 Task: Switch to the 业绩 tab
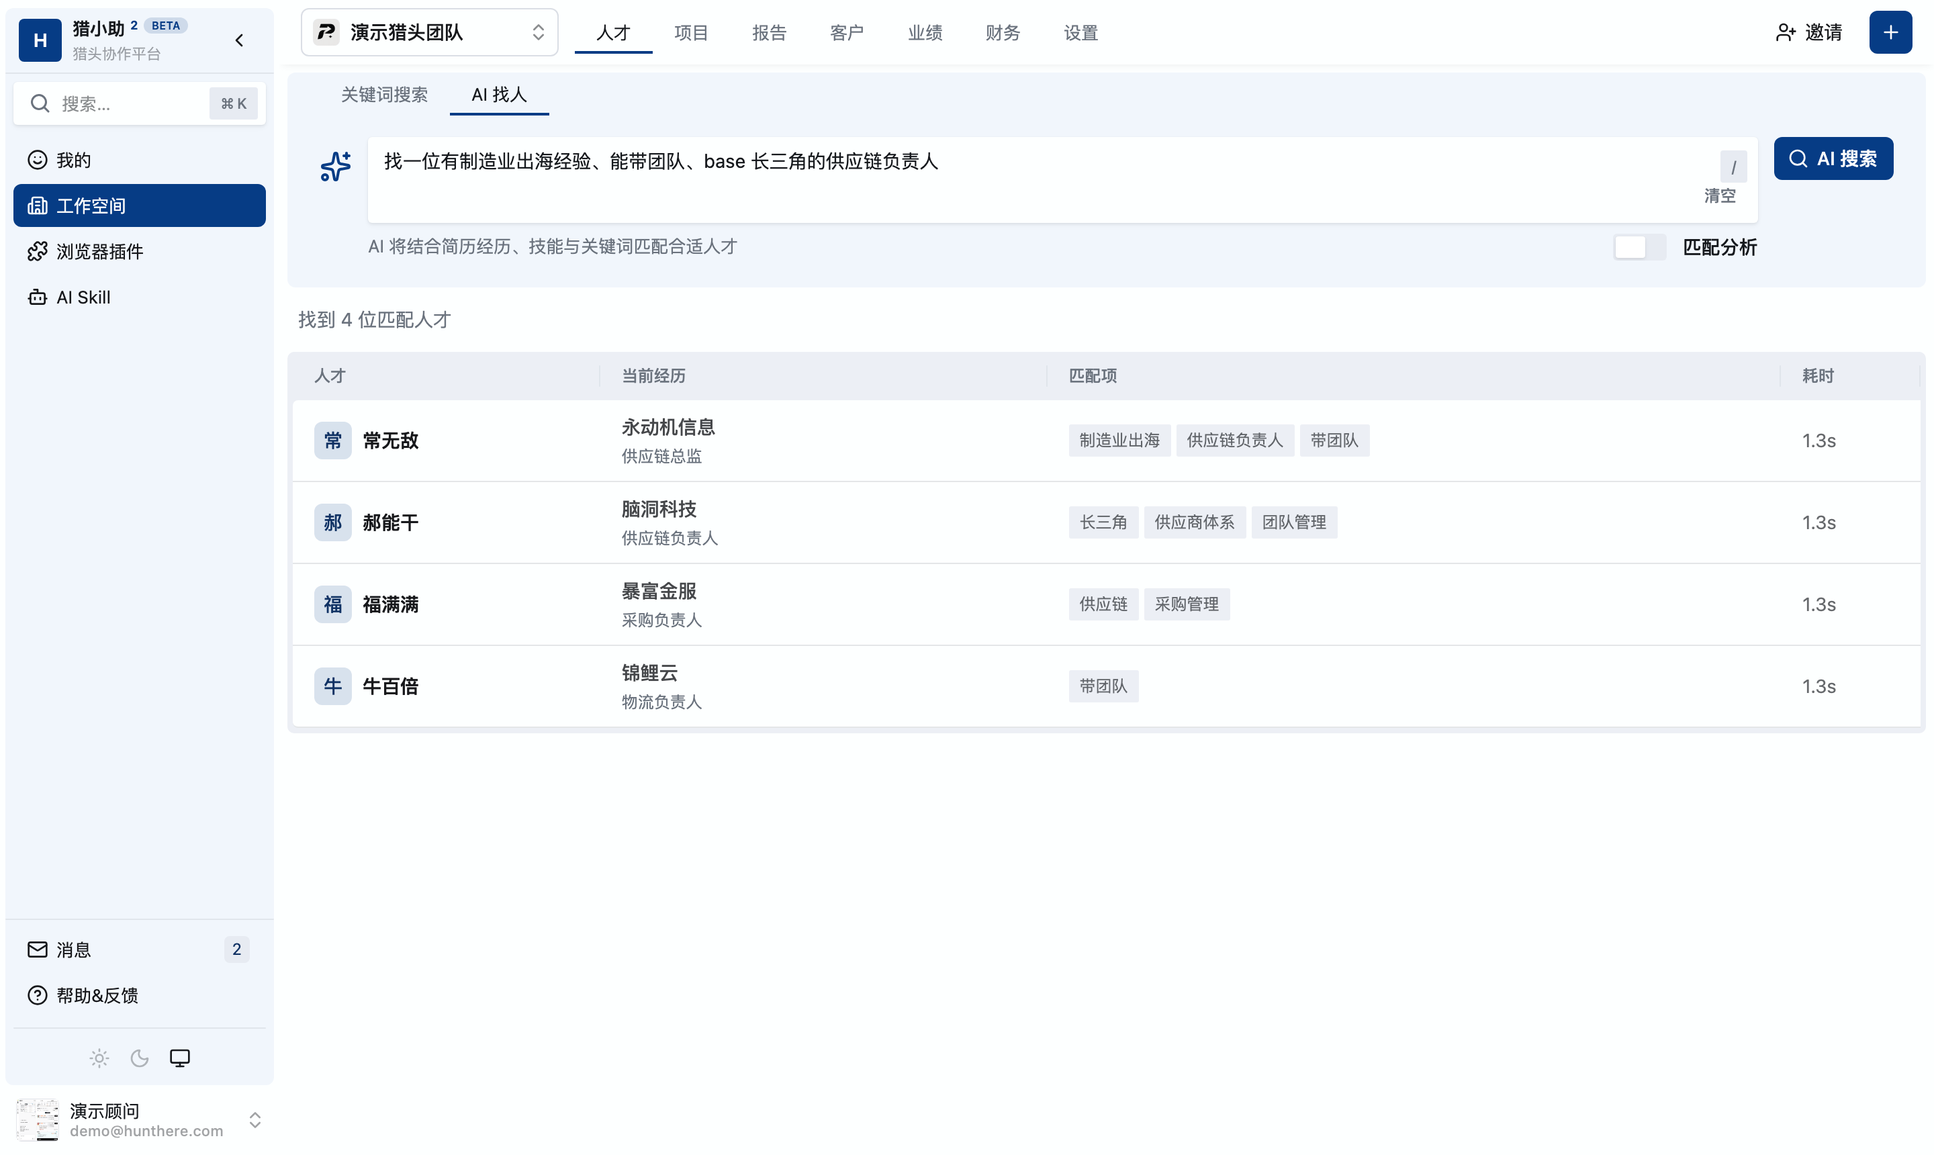point(924,33)
